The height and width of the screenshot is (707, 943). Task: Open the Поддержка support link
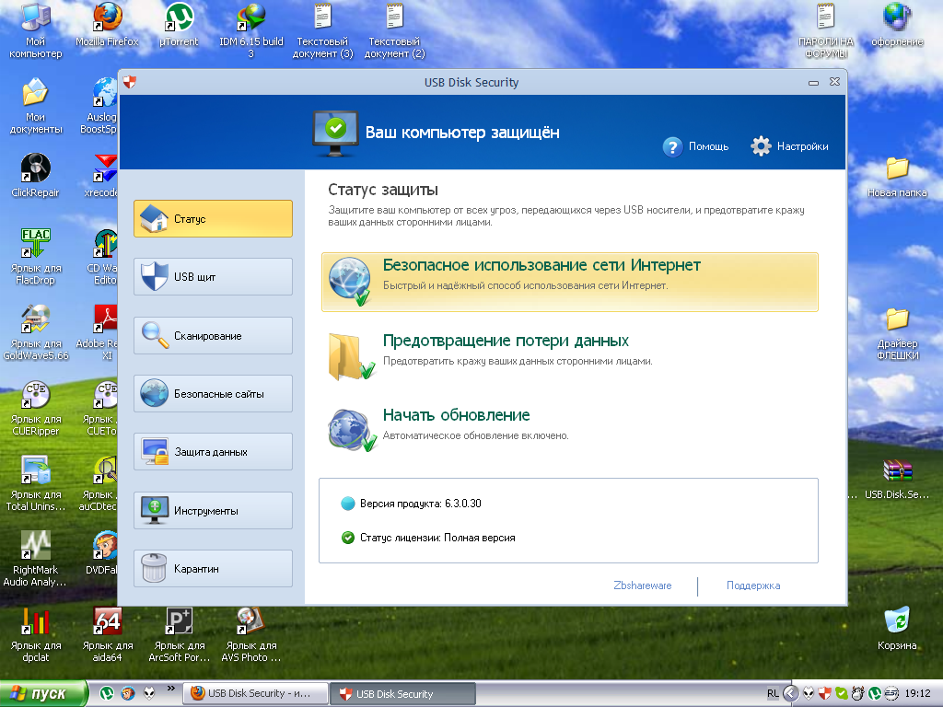pyautogui.click(x=753, y=585)
